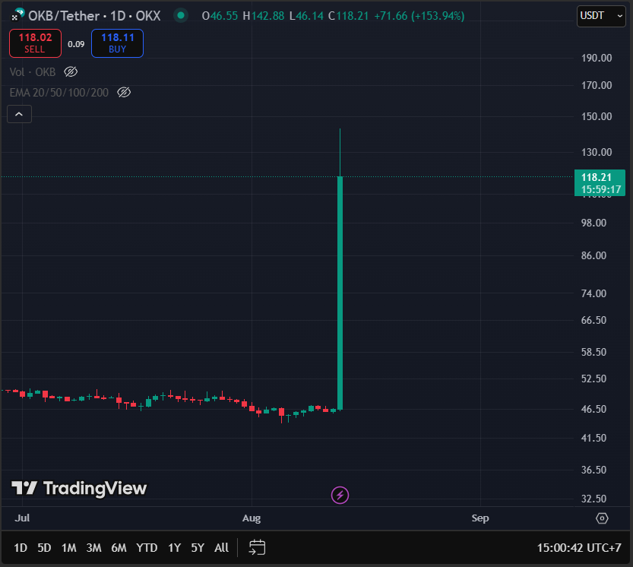Collapse the indicator legend with chevron button

click(x=19, y=114)
